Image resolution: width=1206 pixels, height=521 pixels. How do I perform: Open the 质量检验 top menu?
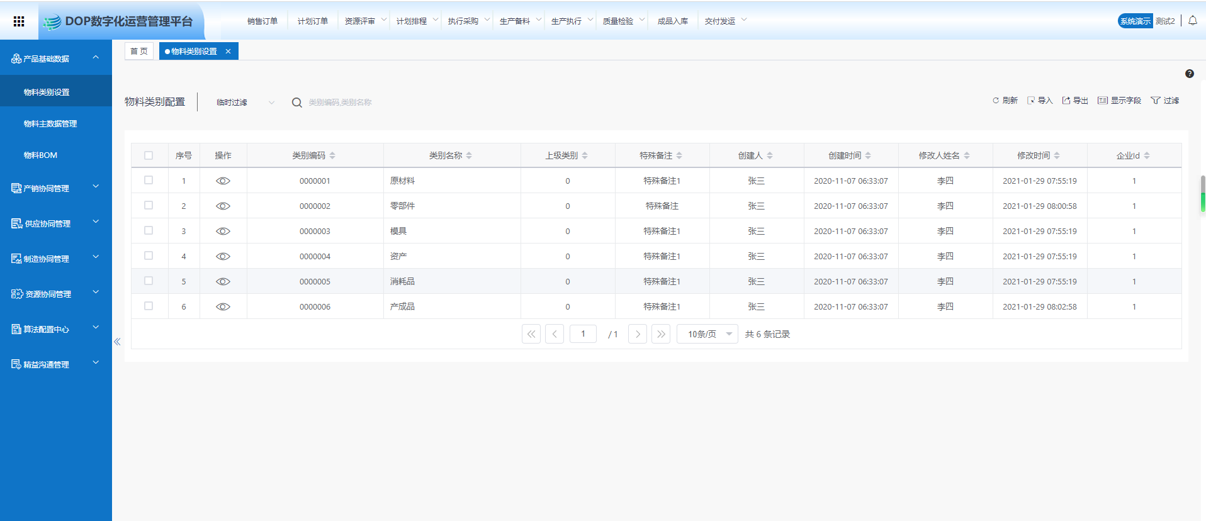coord(623,21)
